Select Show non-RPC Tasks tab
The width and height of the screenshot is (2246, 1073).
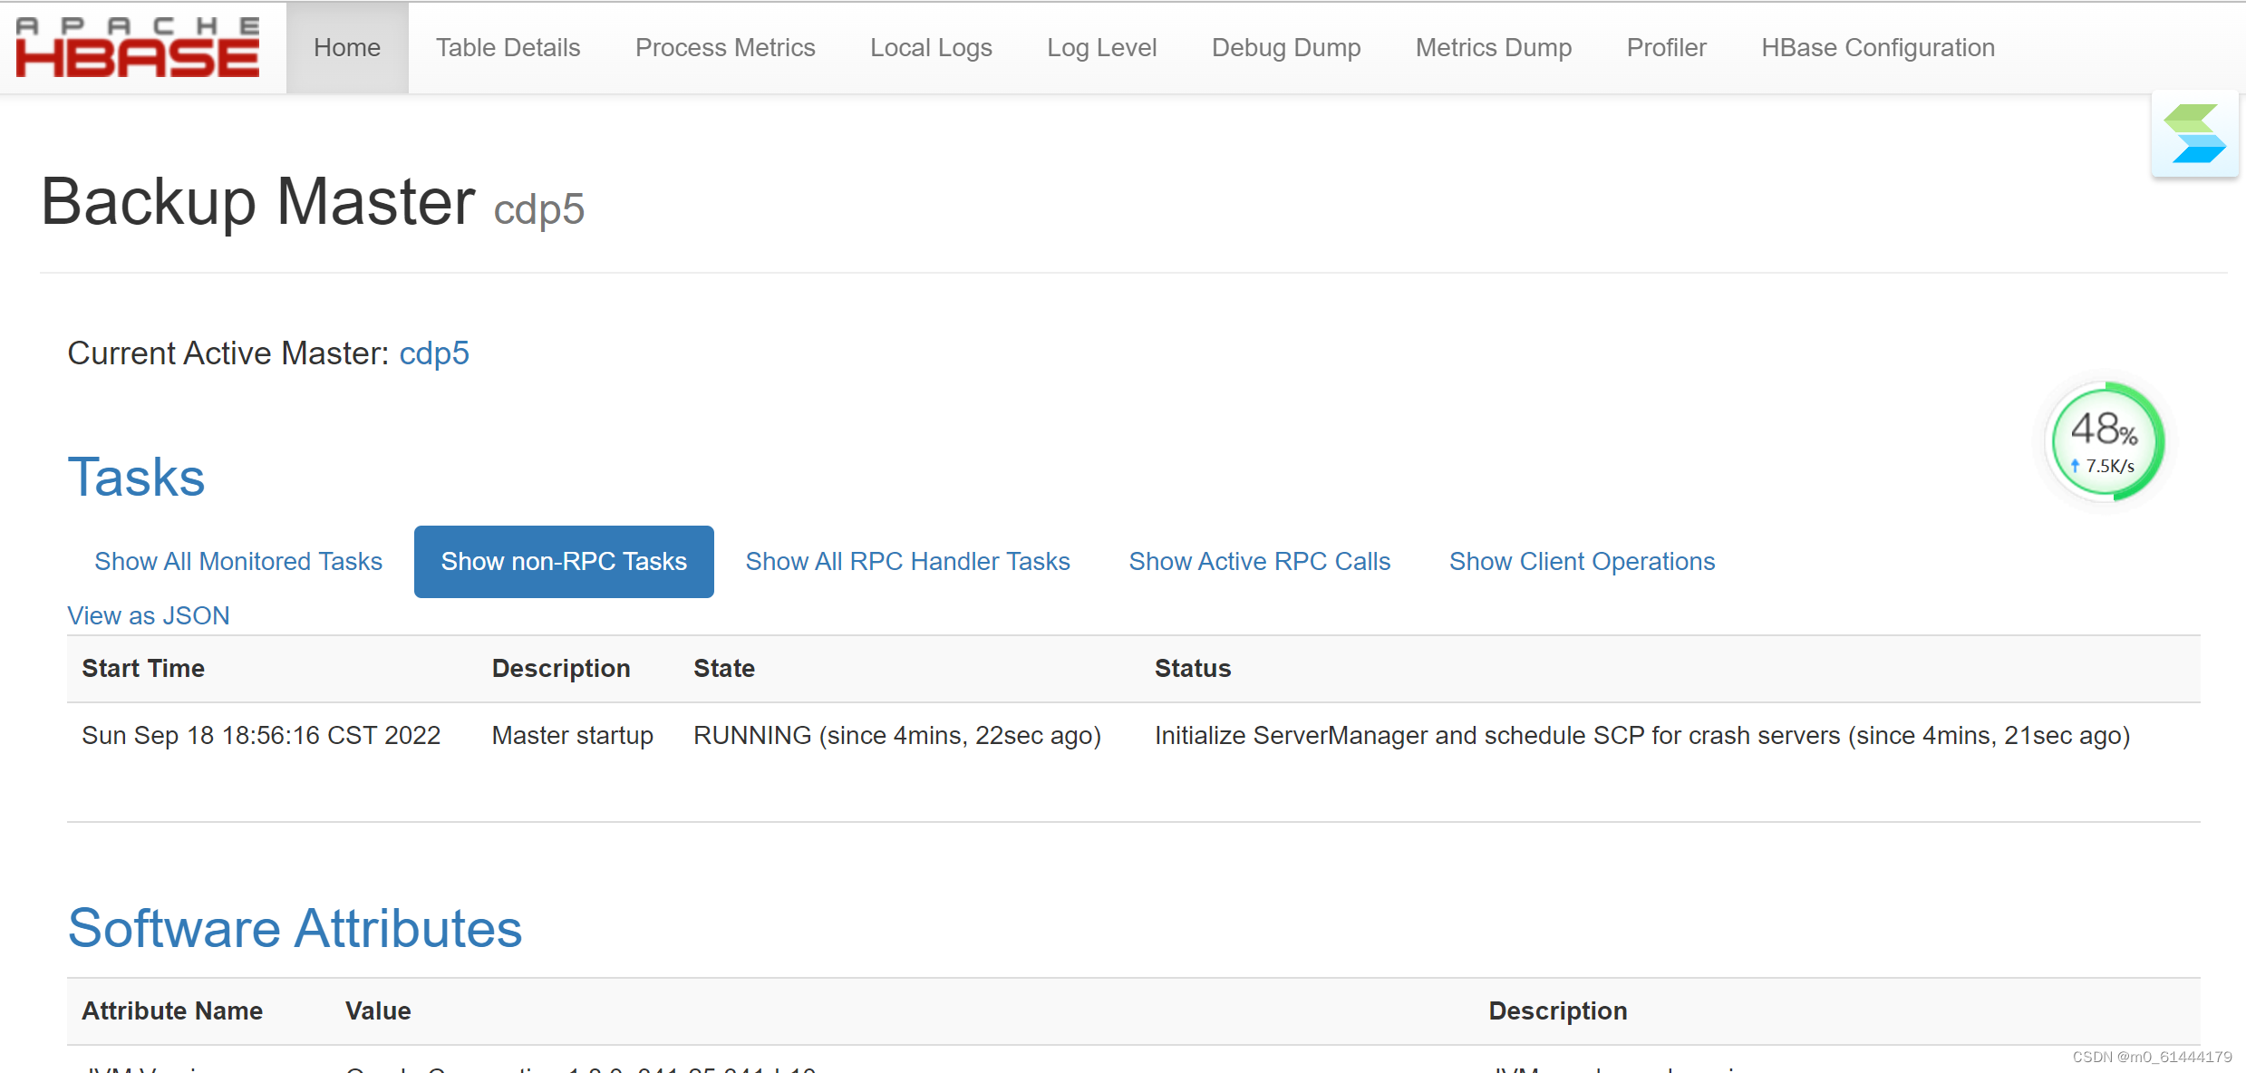[x=564, y=562]
